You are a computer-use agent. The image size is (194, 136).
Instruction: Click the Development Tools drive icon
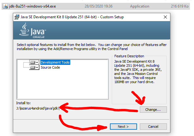32,62
